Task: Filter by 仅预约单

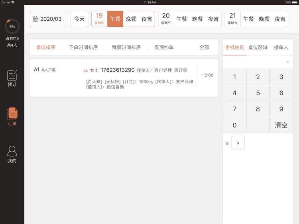Action: click(x=164, y=47)
